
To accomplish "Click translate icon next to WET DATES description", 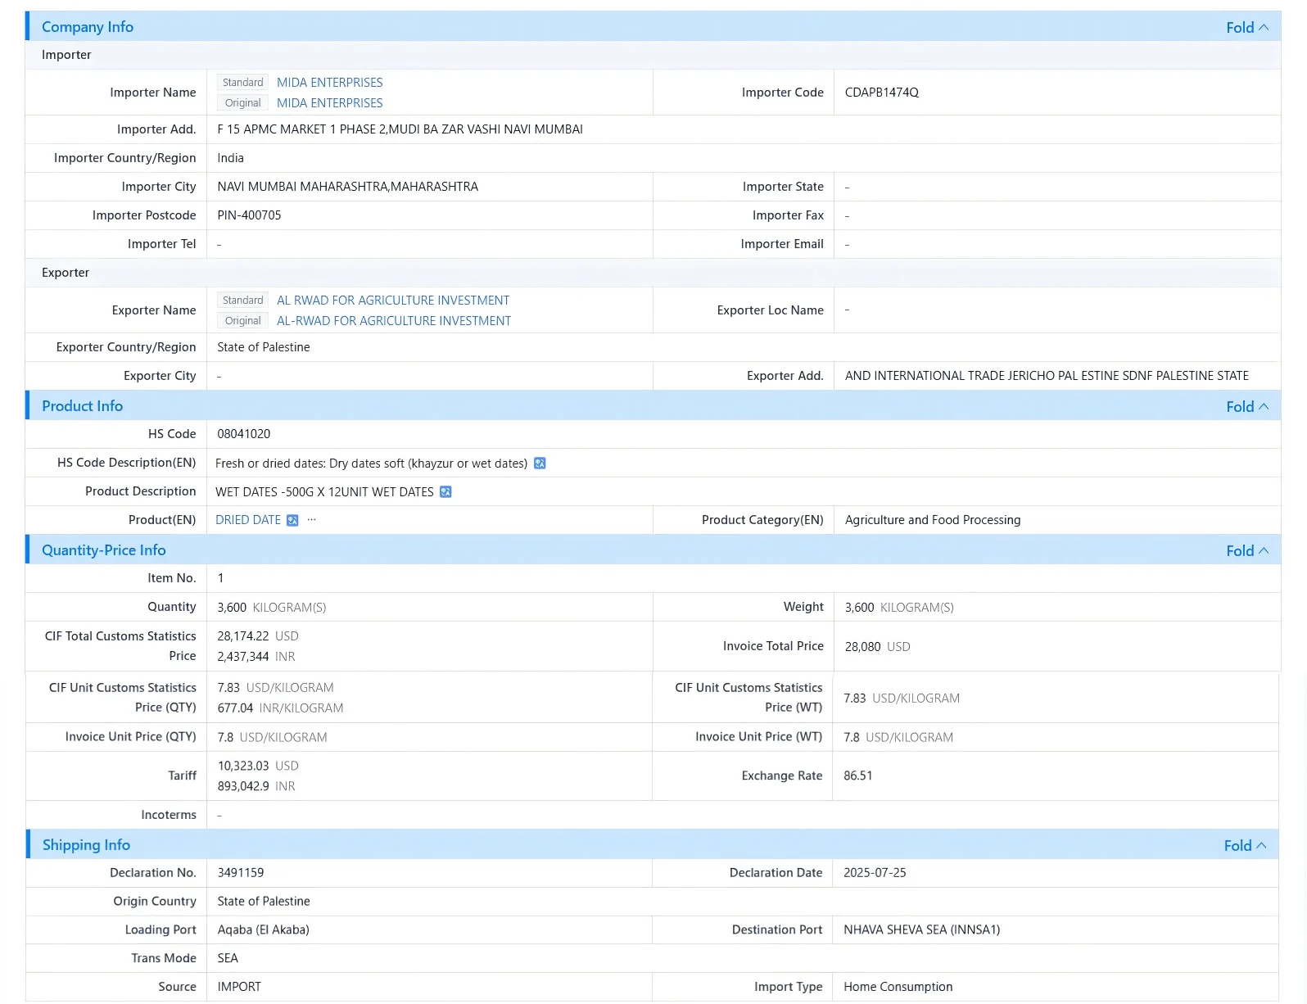I will coord(445,492).
